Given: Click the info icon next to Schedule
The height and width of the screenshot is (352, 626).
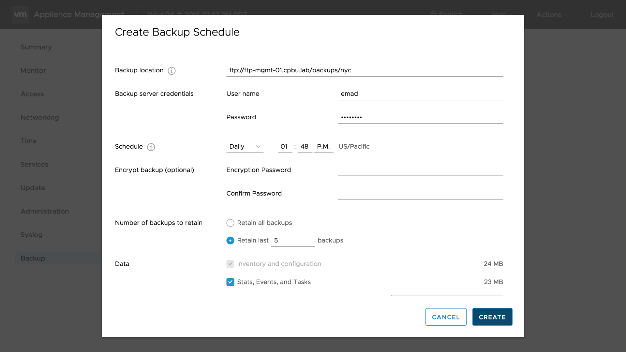Looking at the screenshot, I should coord(151,147).
